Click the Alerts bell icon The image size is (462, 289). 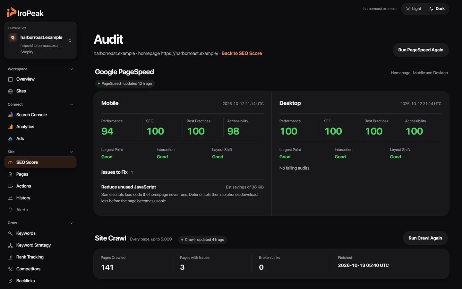[10, 210]
